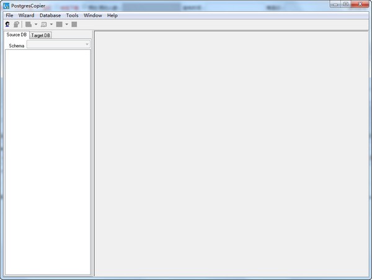
Task: Click the first gray toolbar button after the separator
Action: pyautogui.click(x=29, y=24)
